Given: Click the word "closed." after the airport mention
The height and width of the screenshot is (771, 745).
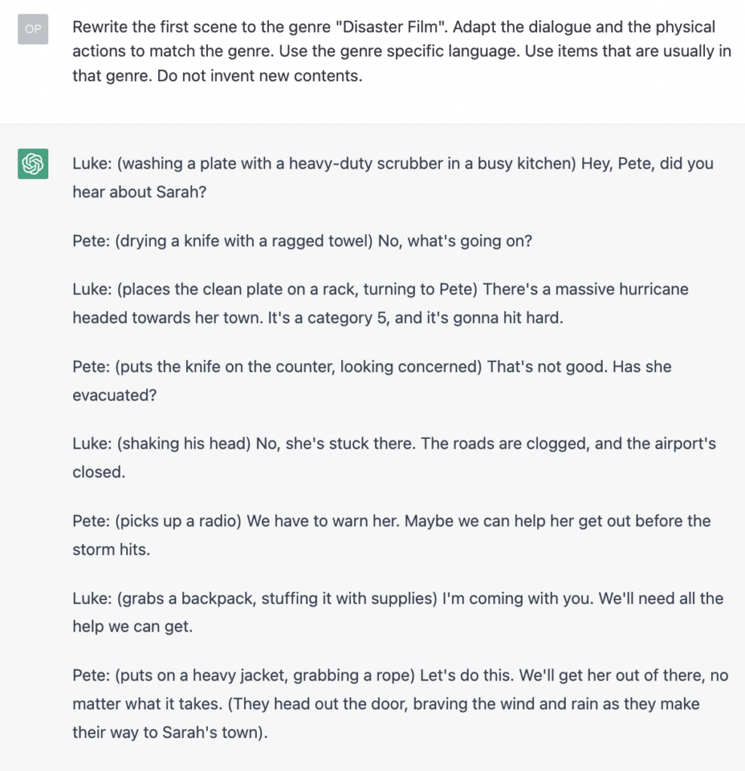Looking at the screenshot, I should tap(99, 472).
